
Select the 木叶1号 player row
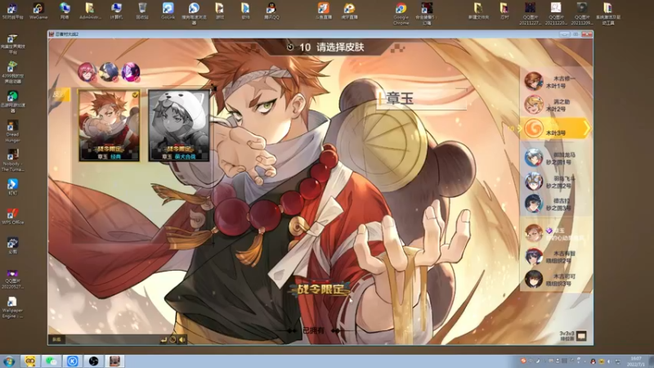[x=556, y=81]
